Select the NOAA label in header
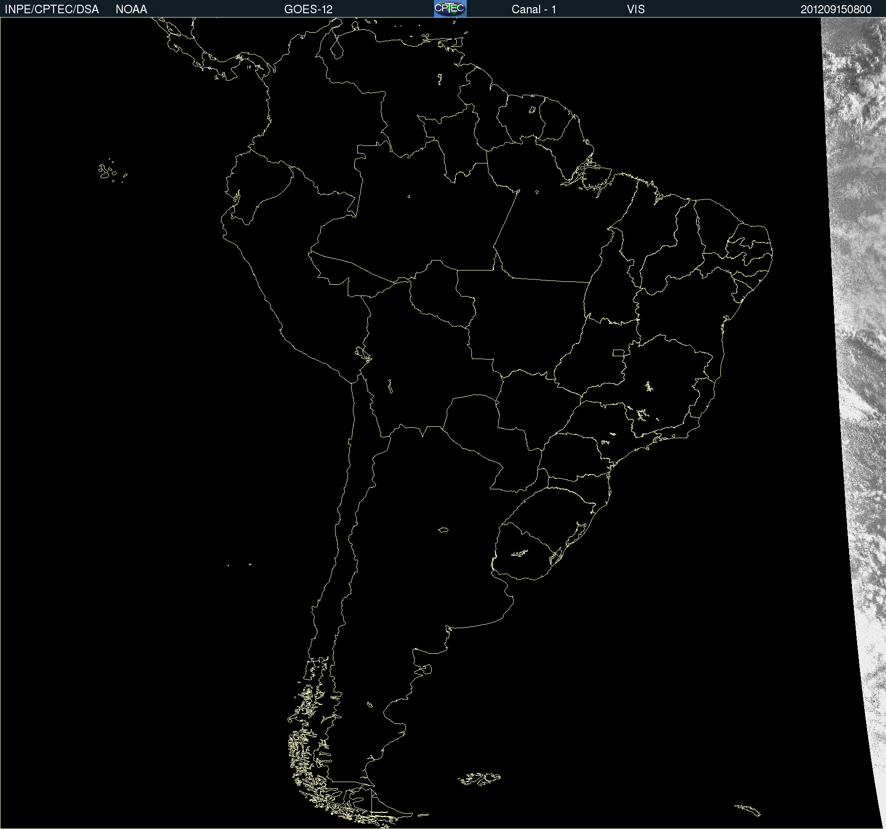This screenshot has width=886, height=829. click(131, 9)
